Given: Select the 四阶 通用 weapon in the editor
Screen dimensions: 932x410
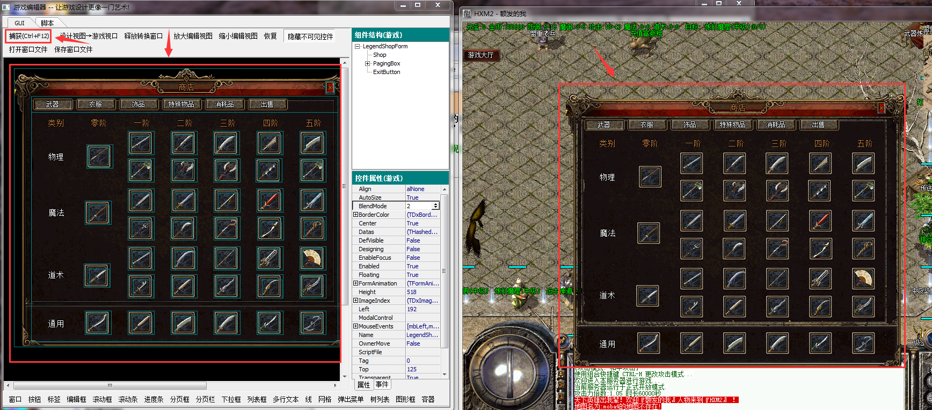Looking at the screenshot, I should coord(270,323).
